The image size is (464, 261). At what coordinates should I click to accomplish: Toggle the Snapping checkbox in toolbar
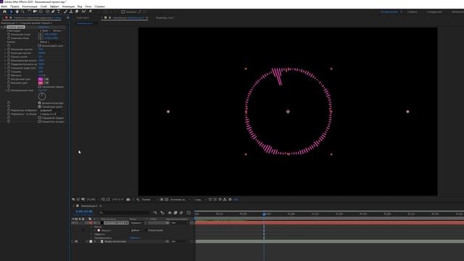(x=123, y=12)
